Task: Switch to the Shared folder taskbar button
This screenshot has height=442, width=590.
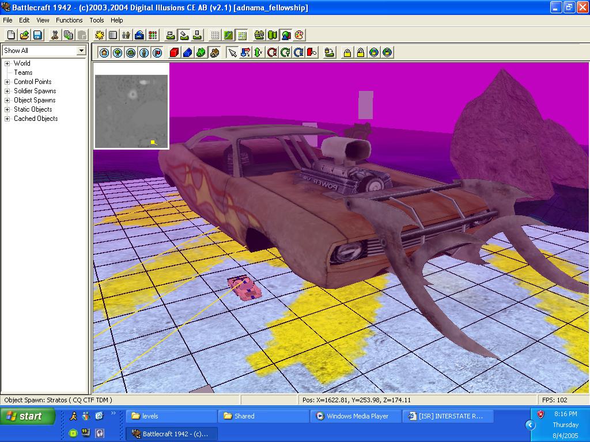Action: pos(263,416)
